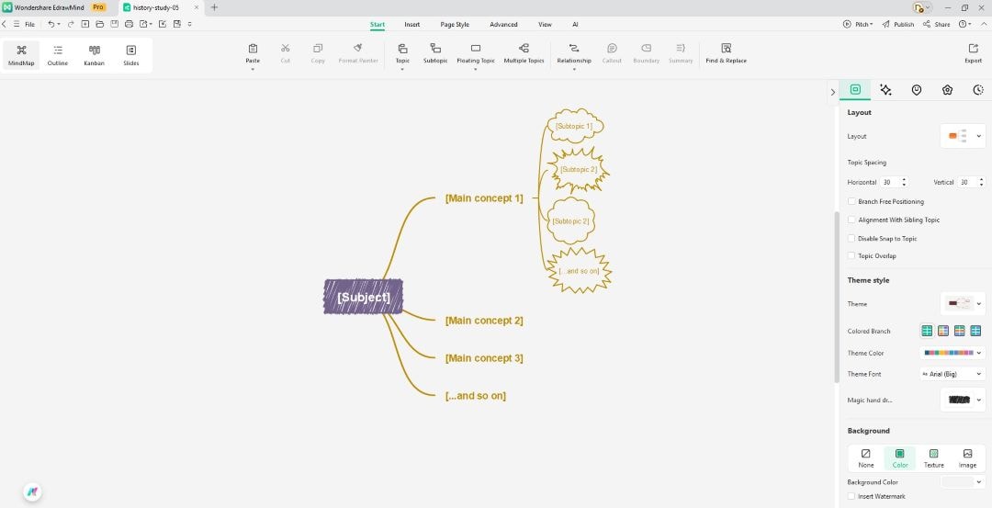Image resolution: width=992 pixels, height=508 pixels.
Task: Open the task clock panel tab
Action: (978, 90)
